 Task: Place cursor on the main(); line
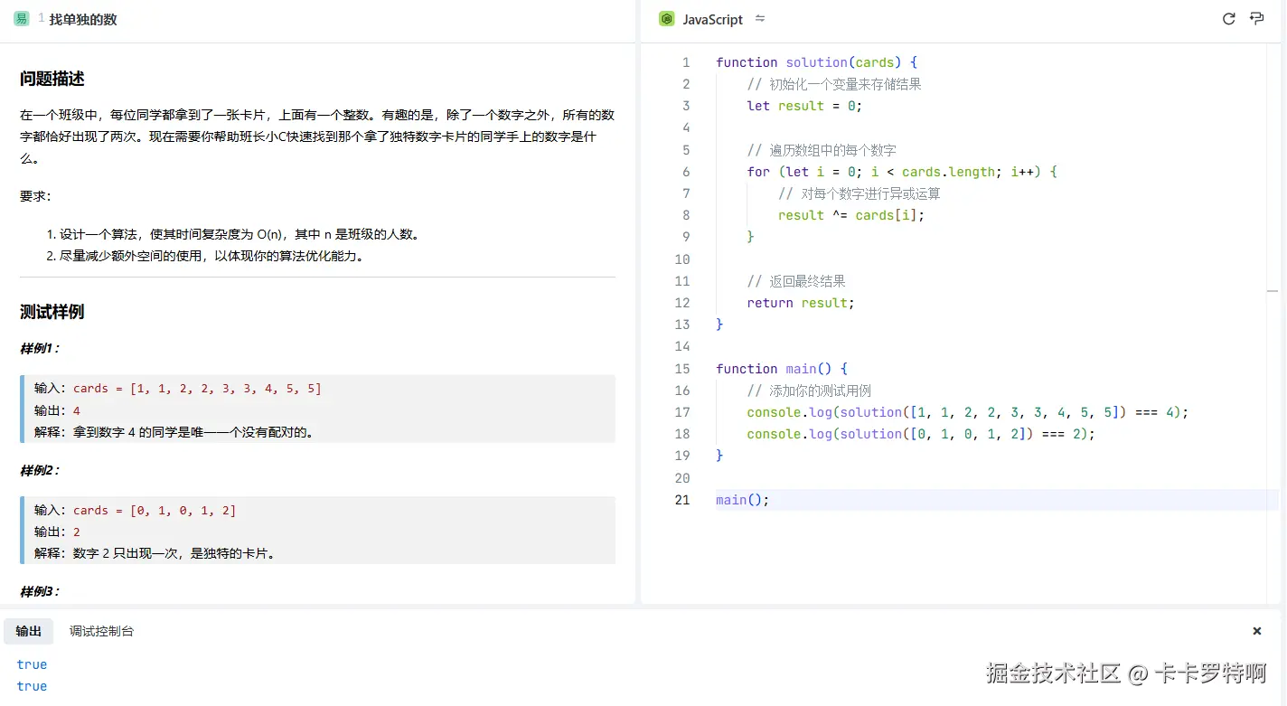742,500
